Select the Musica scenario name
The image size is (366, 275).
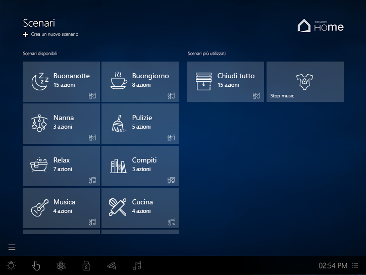pos(64,202)
